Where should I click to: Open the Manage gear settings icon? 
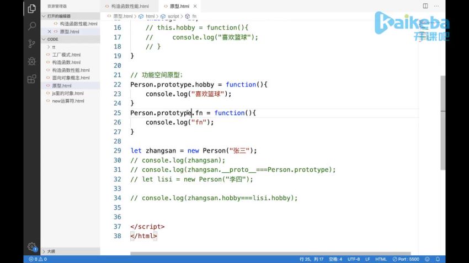click(x=31, y=246)
